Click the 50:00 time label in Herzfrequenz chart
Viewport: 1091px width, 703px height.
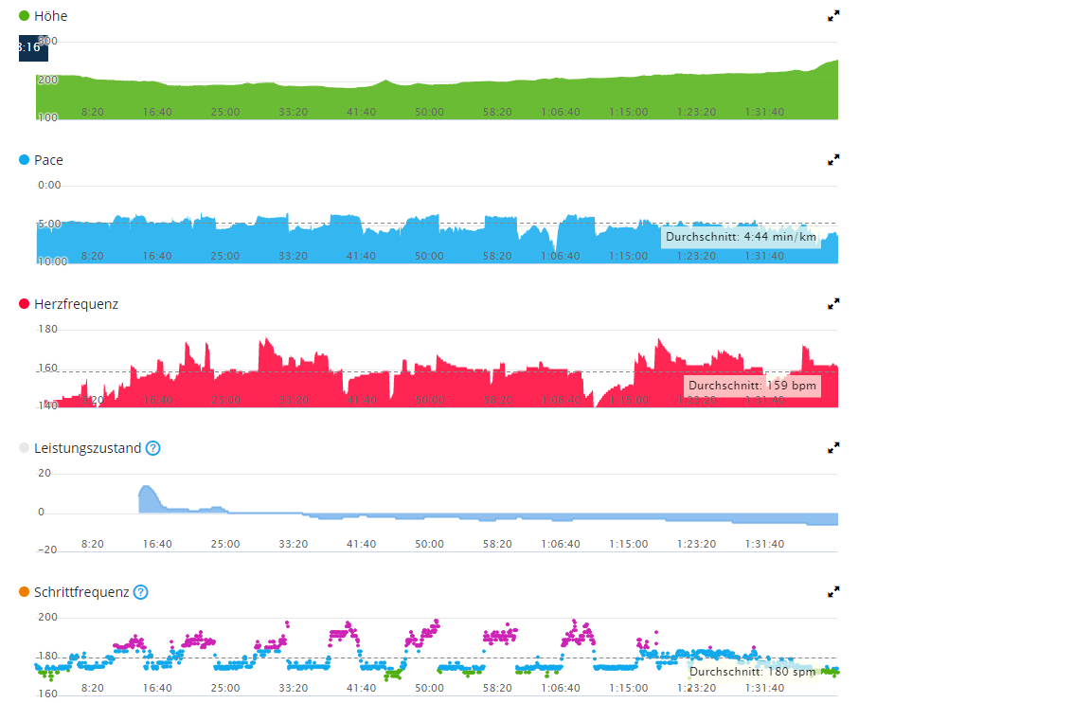point(429,400)
